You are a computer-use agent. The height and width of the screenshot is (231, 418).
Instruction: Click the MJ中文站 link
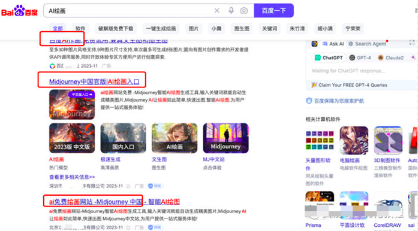point(213,159)
